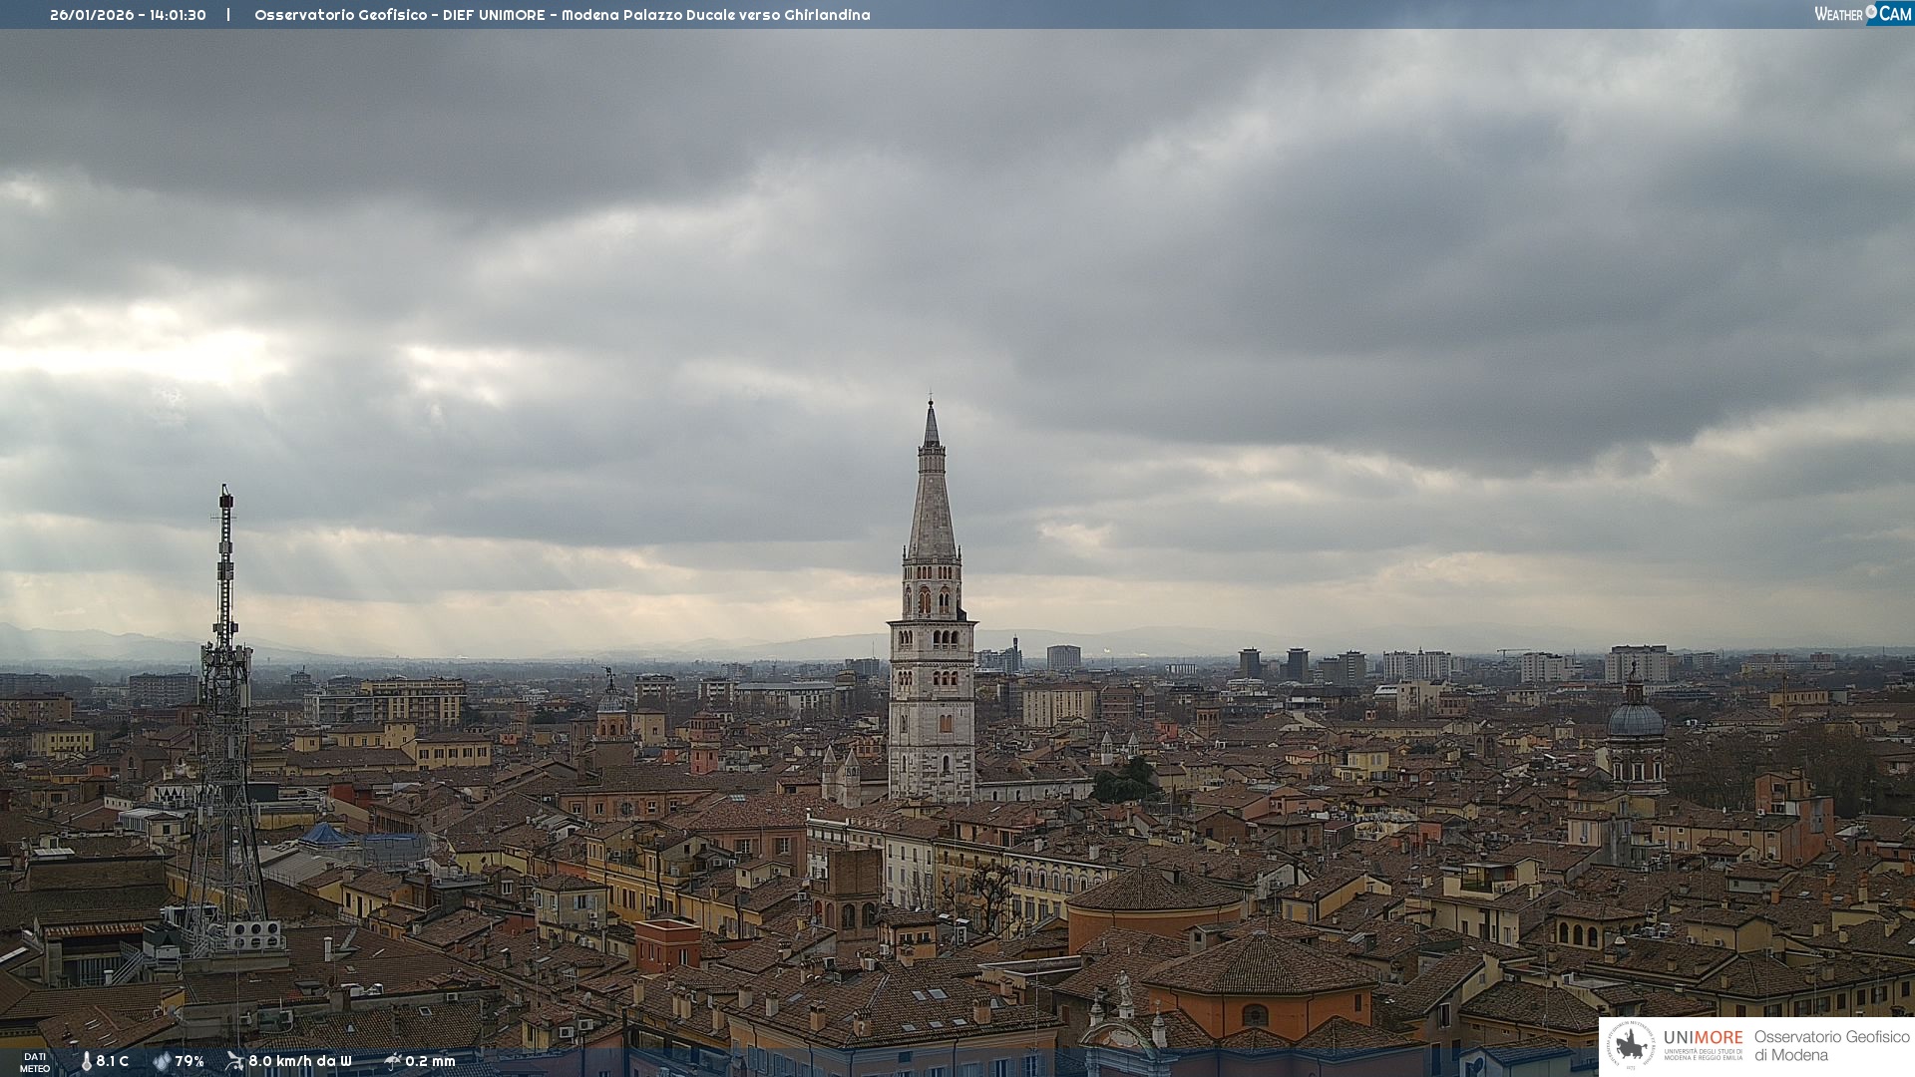1915x1077 pixels.
Task: Click the grey church dome on the right
Action: [x=1636, y=718]
